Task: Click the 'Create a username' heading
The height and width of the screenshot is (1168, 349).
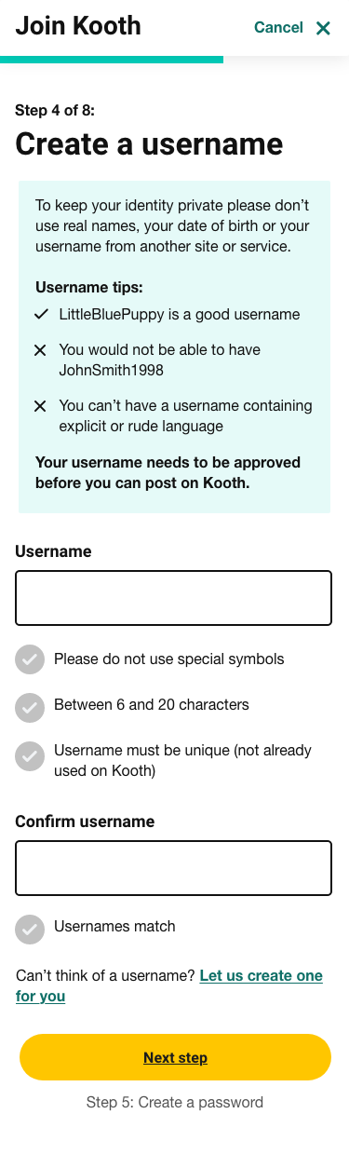Action: tap(149, 144)
